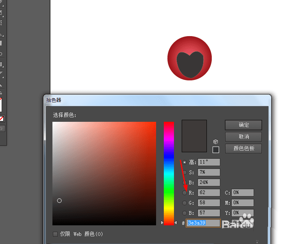Select the G green radio button
The height and width of the screenshot is (244, 289).
(185, 203)
